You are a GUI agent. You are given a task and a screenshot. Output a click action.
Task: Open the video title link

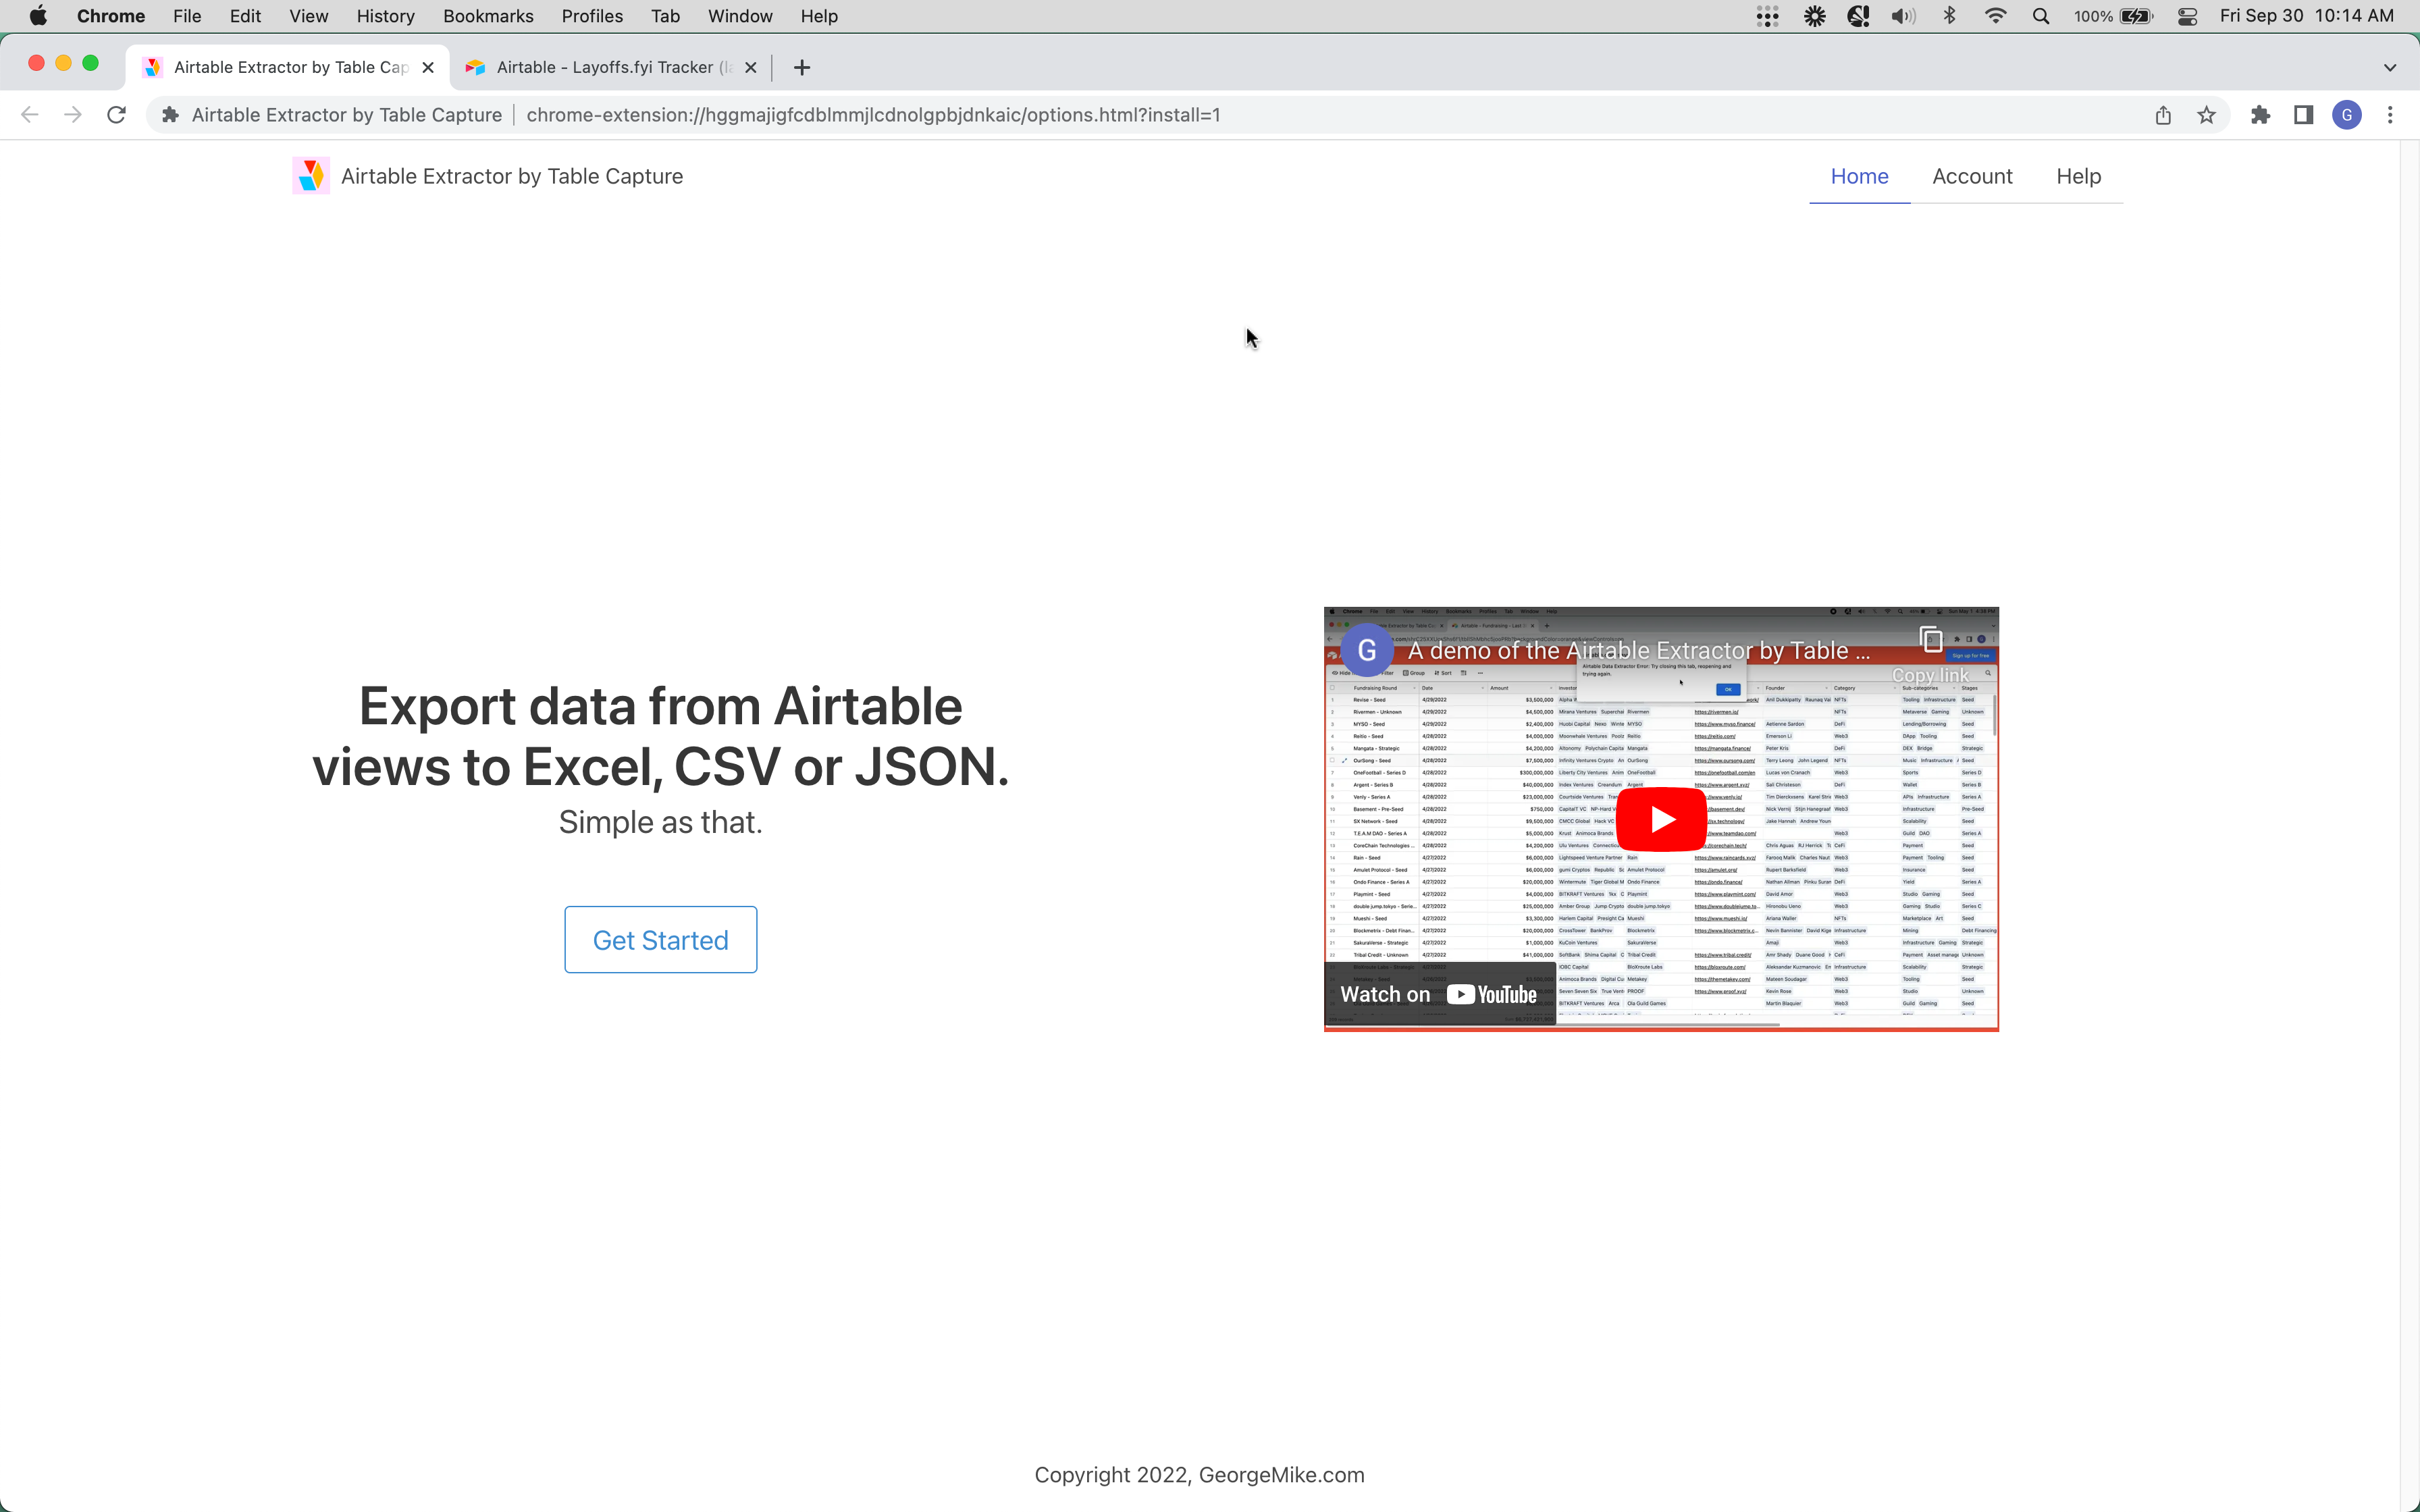(x=1639, y=651)
